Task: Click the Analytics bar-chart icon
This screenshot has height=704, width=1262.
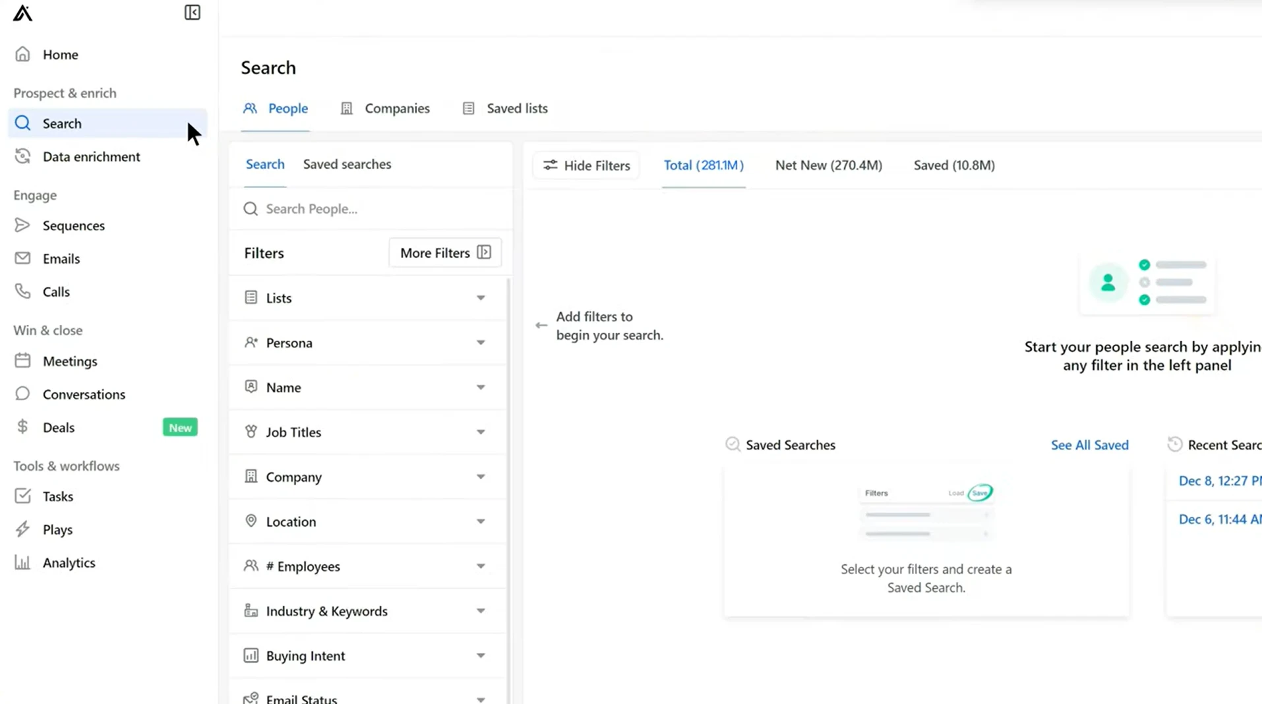Action: [23, 562]
